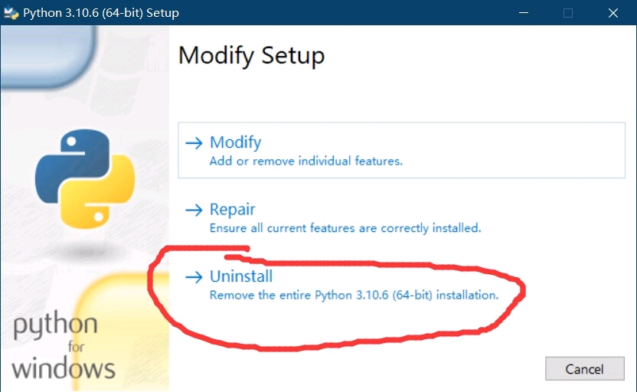Click the Python installer icon in title bar

coord(11,13)
